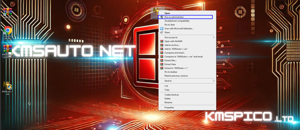This screenshot has height=130, width=300.
Task: Select Open with WinRAR option
Action: [173, 41]
